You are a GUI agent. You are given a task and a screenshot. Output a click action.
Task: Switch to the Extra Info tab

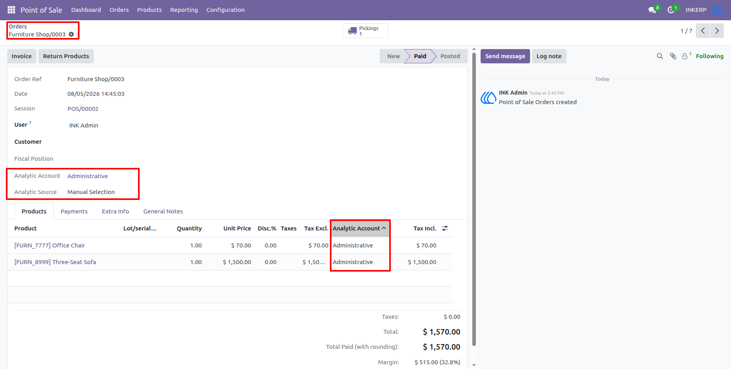[116, 211]
